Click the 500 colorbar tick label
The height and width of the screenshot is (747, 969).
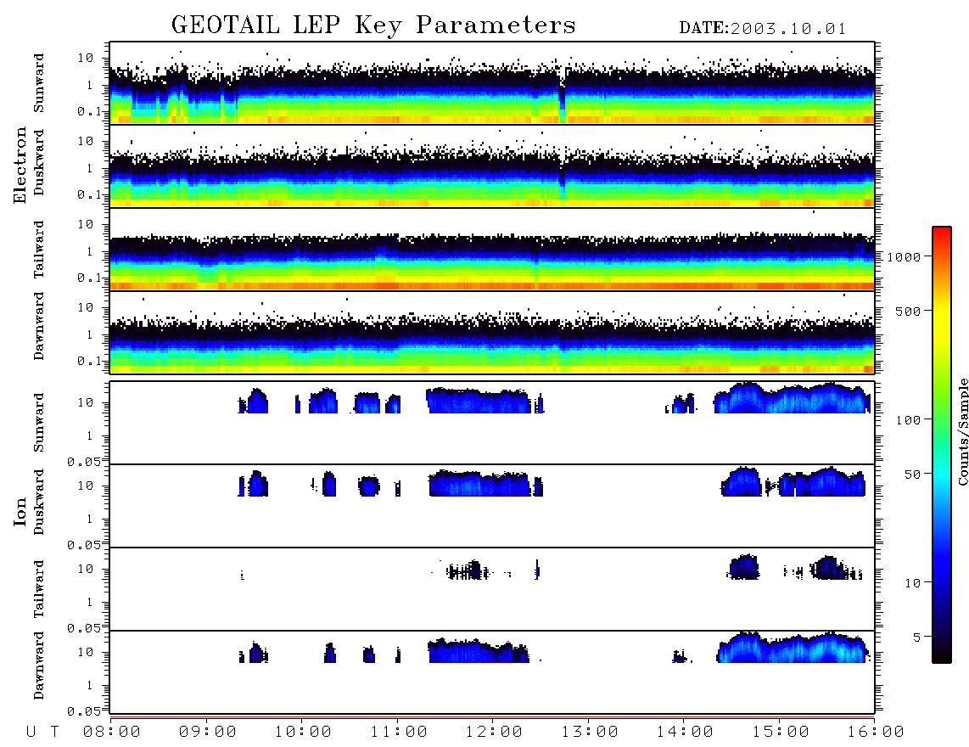[908, 311]
